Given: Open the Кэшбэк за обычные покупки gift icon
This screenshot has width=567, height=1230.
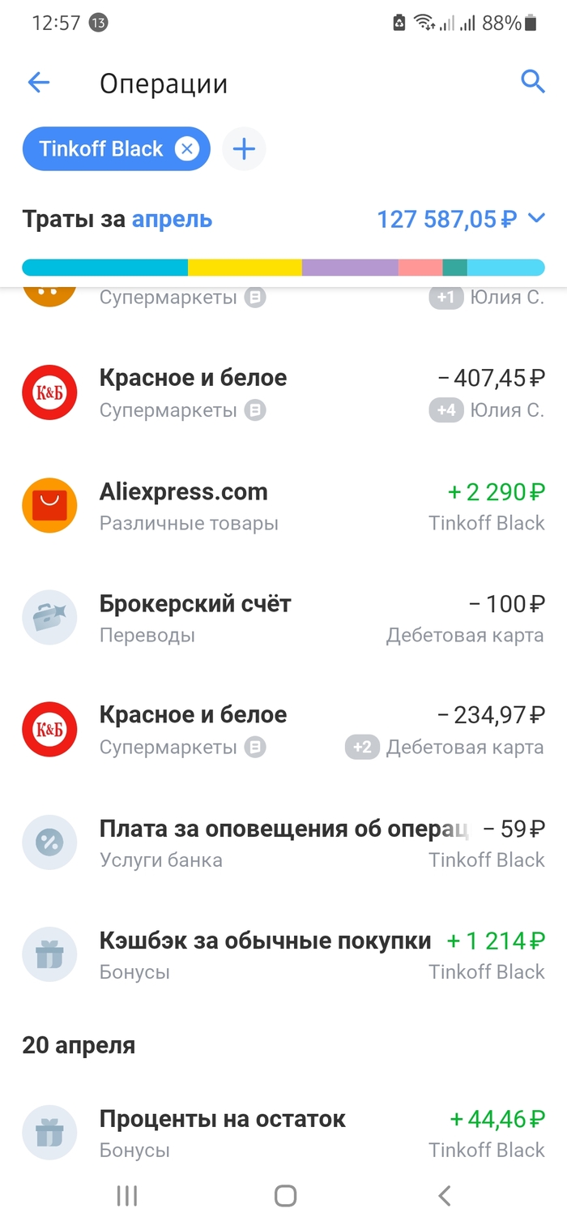Looking at the screenshot, I should coord(49,955).
